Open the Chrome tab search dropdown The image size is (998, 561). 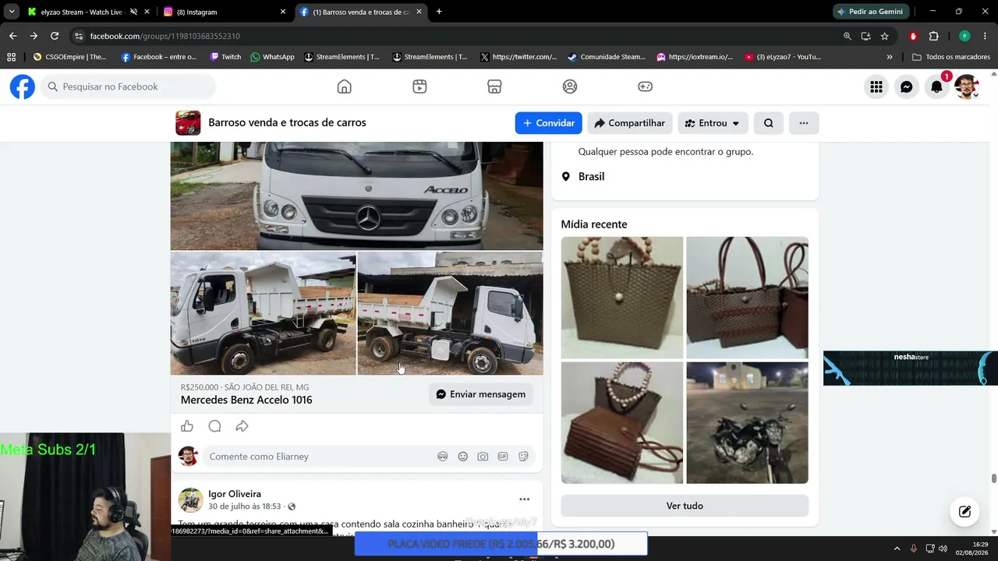[12, 12]
